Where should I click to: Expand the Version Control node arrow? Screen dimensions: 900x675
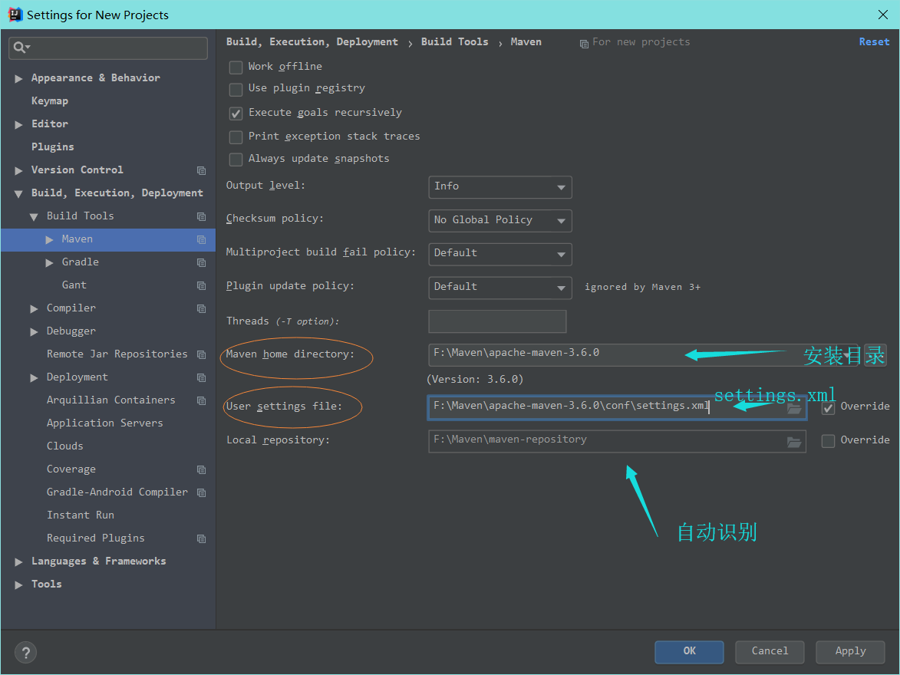click(18, 170)
